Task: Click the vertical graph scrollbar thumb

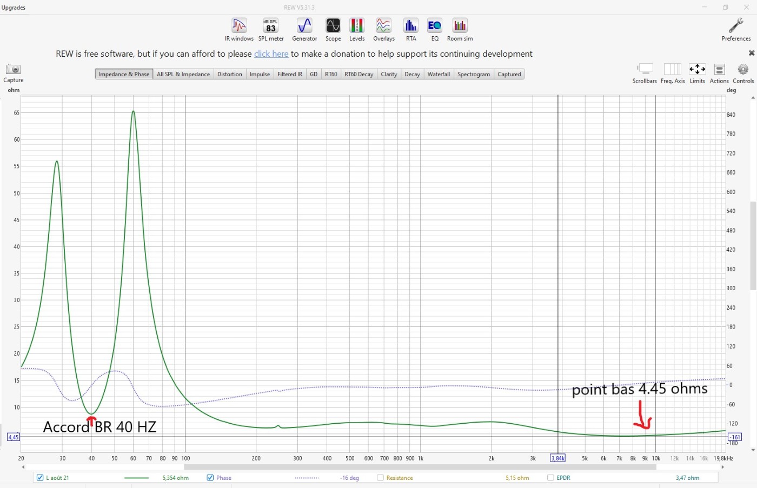Action: (x=753, y=246)
